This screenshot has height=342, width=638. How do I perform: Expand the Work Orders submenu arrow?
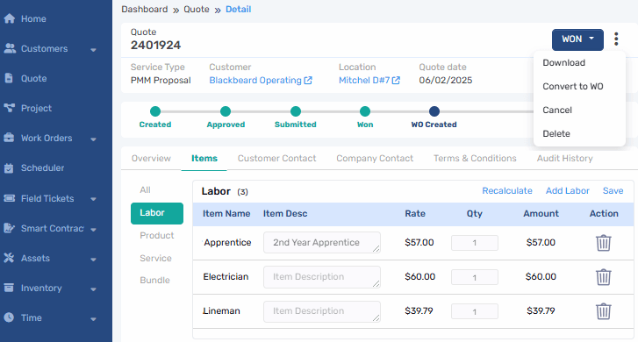93,139
